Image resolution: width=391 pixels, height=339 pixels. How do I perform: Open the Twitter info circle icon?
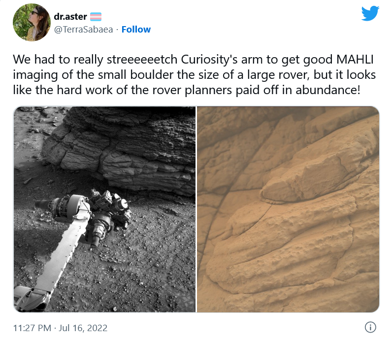click(x=370, y=327)
